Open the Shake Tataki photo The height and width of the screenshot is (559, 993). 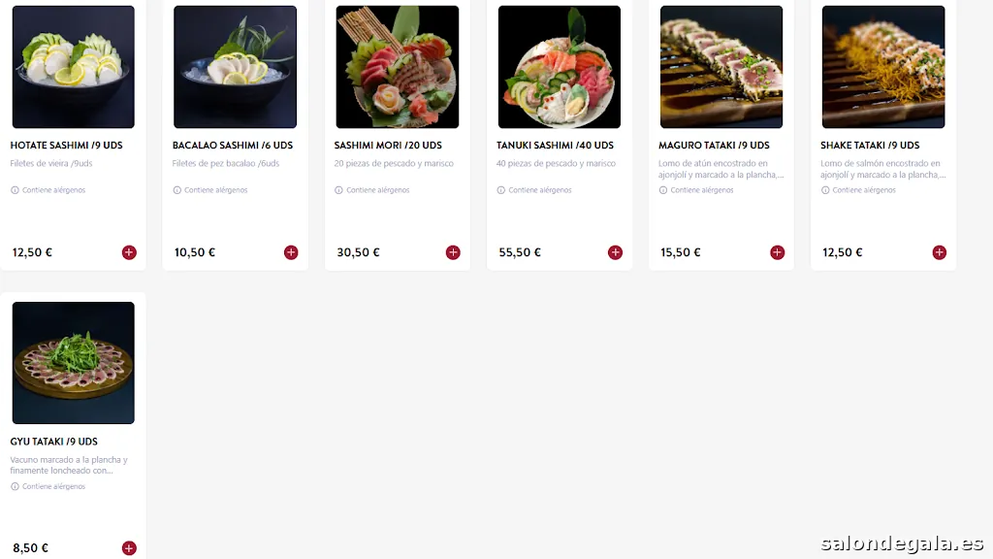[x=883, y=67]
